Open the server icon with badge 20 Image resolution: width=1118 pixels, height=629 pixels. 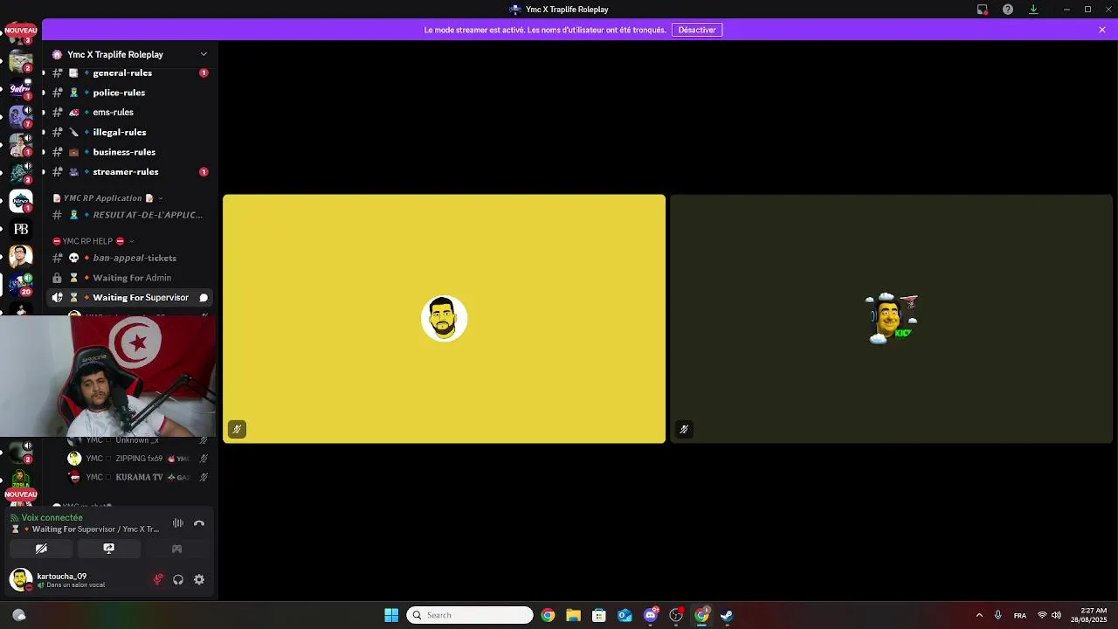point(21,284)
